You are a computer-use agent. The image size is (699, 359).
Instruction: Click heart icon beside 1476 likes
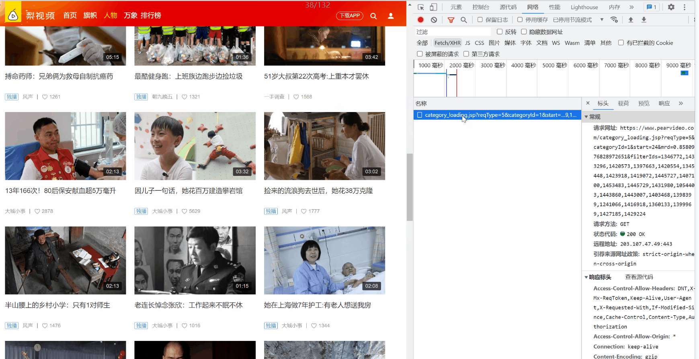tap(45, 326)
